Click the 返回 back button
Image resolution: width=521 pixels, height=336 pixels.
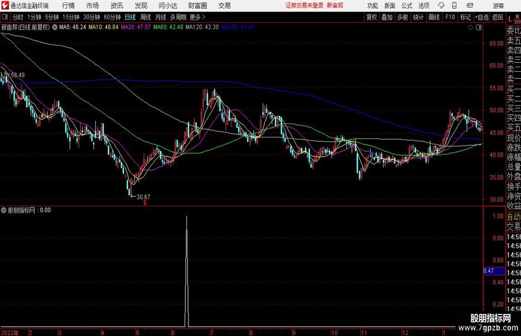(498, 17)
